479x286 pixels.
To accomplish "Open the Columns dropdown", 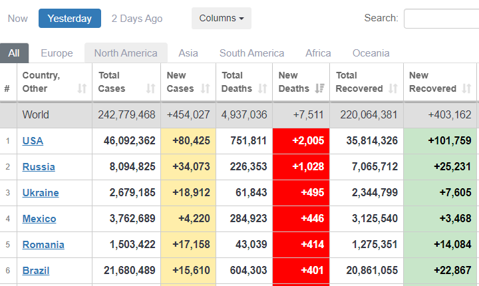I will [222, 19].
